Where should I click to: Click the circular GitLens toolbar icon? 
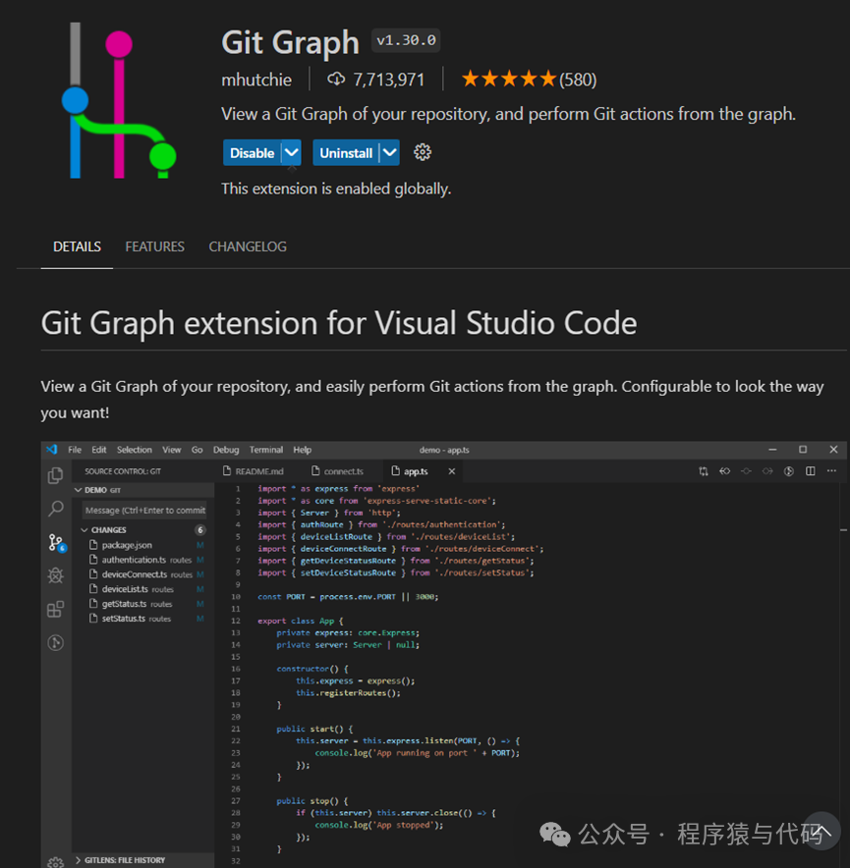click(788, 471)
